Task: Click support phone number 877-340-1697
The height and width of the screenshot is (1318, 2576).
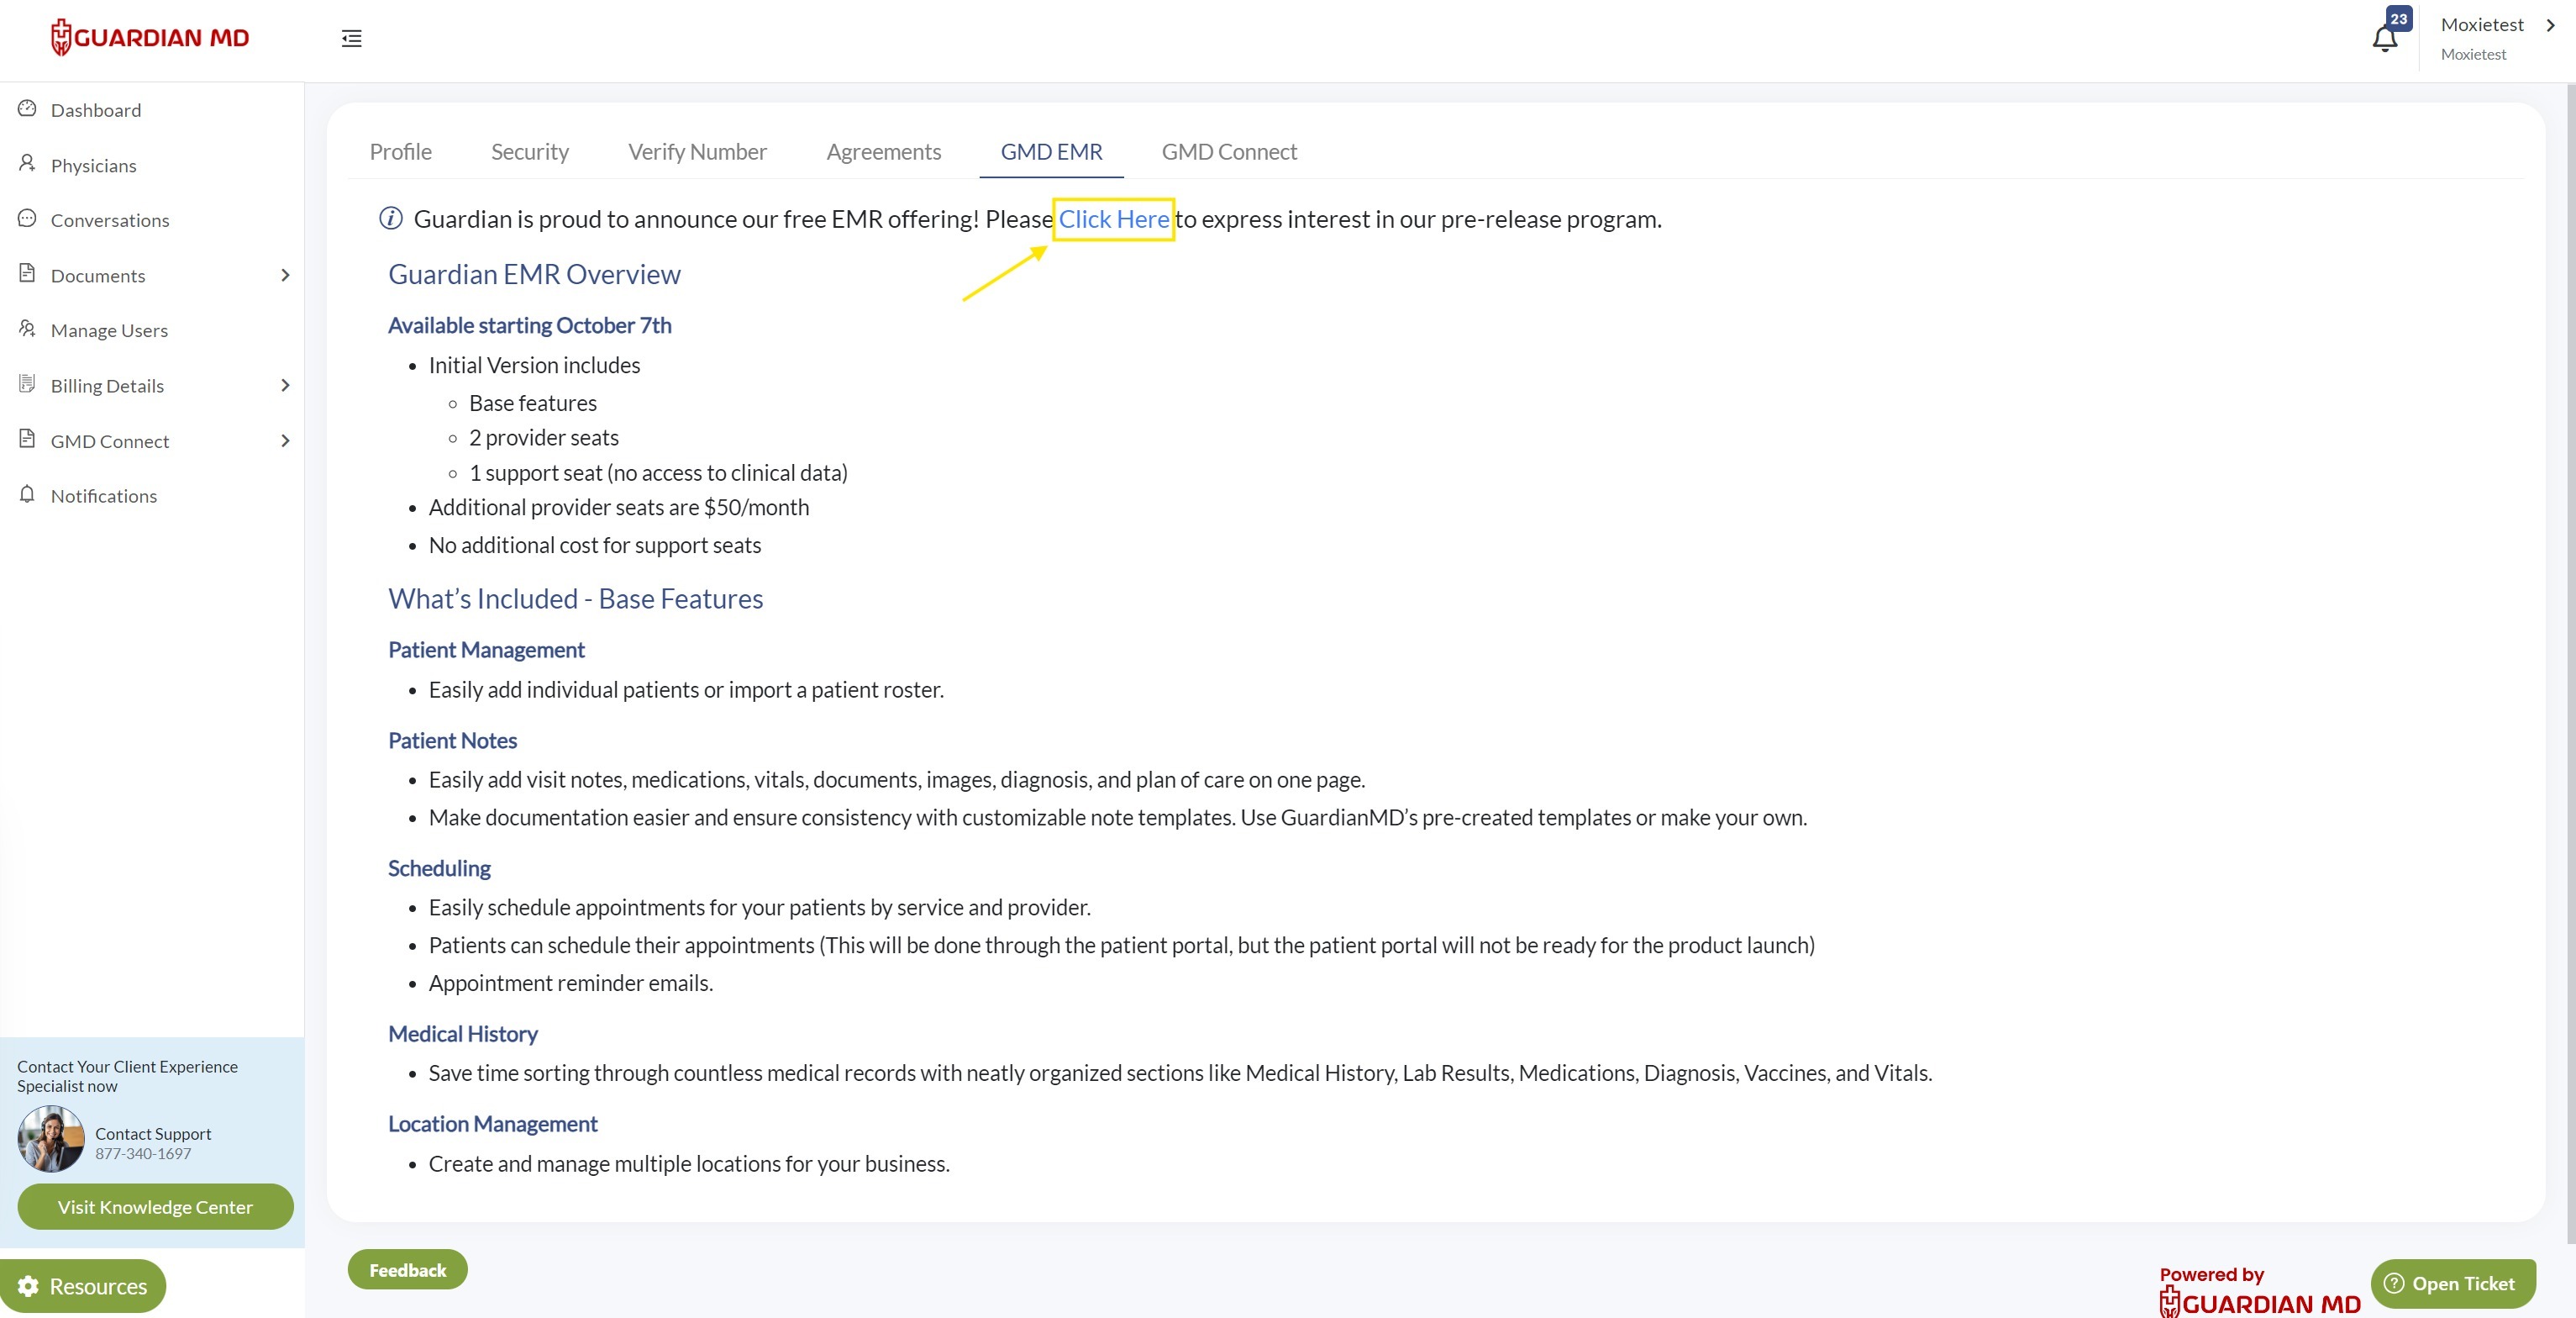Action: [143, 1153]
